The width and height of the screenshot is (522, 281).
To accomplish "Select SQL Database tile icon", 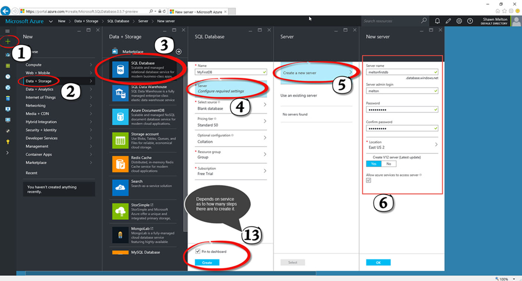I will pyautogui.click(x=120, y=70).
